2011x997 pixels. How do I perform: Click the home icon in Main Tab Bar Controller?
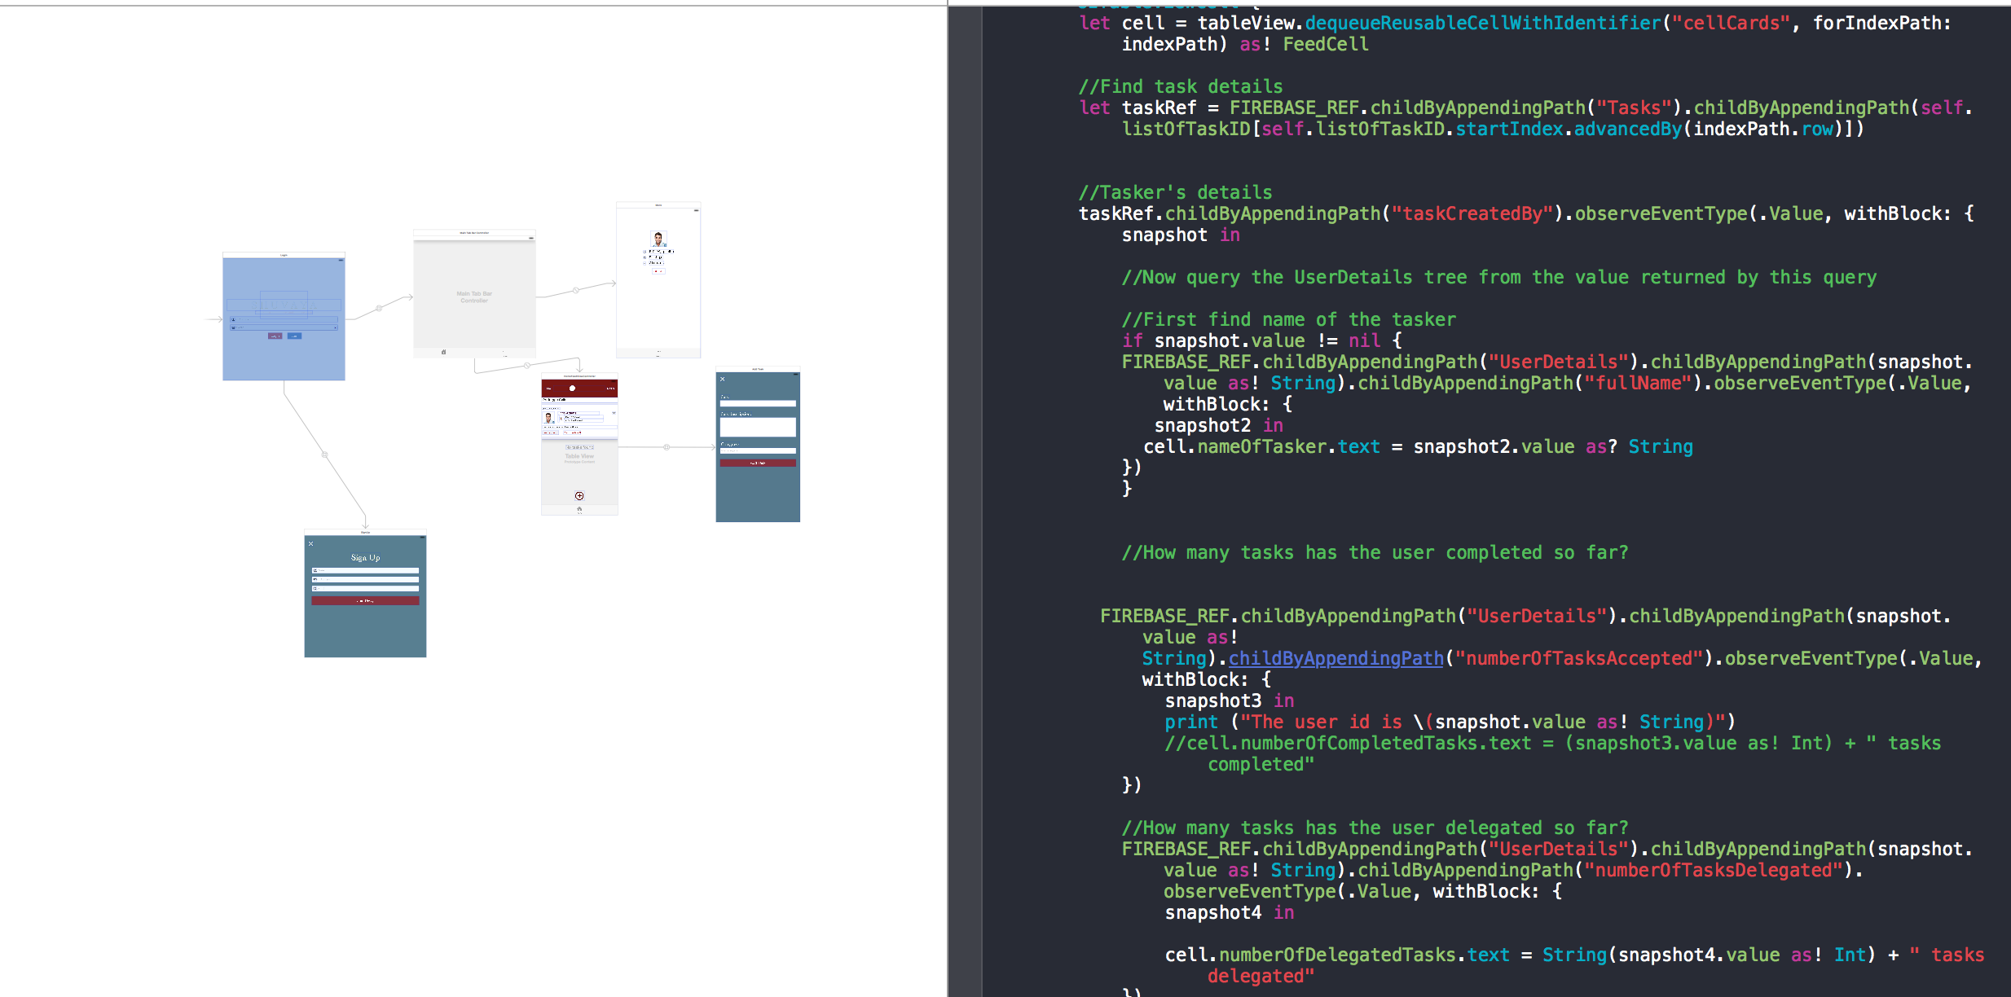[443, 352]
